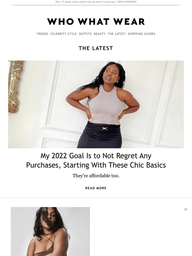This screenshot has height=256, width=192.
Task: Open the Shopping Guides link
Action: coord(141,34)
